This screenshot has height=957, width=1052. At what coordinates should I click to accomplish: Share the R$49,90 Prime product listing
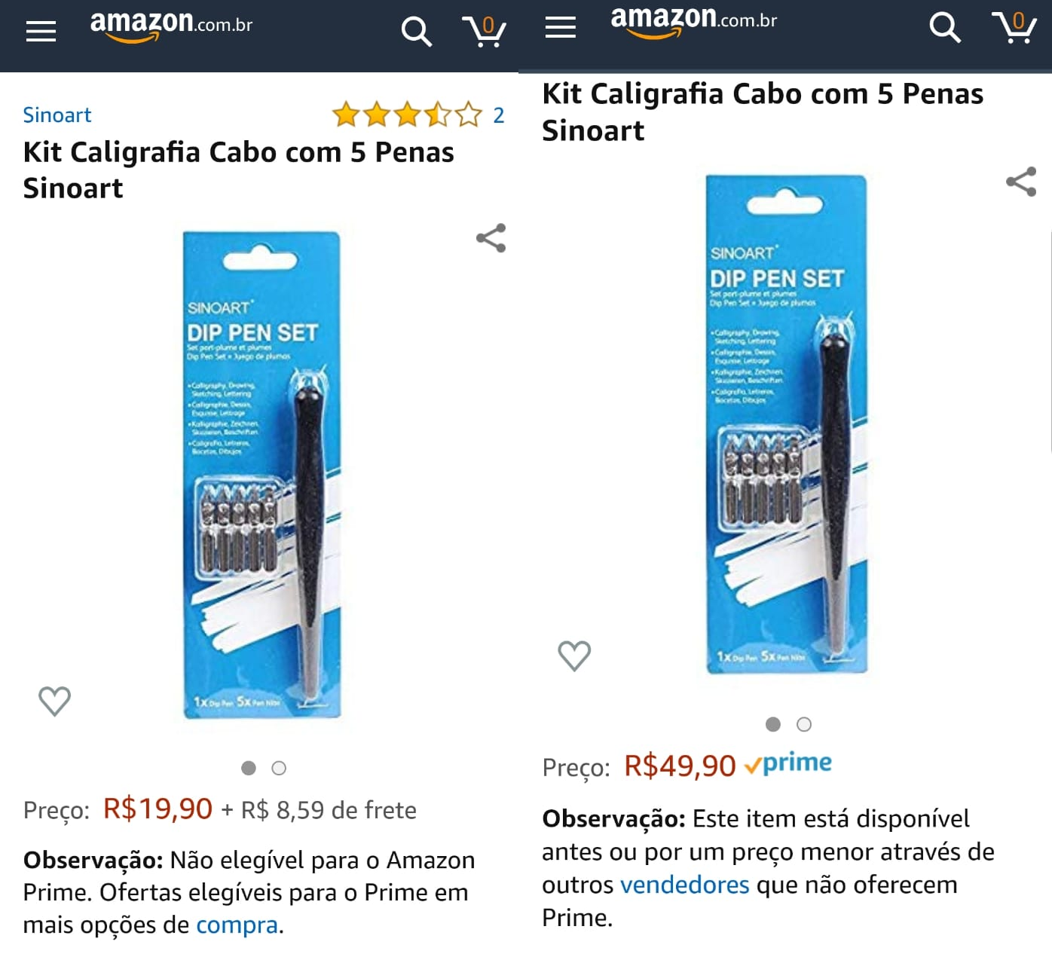coord(1021,182)
